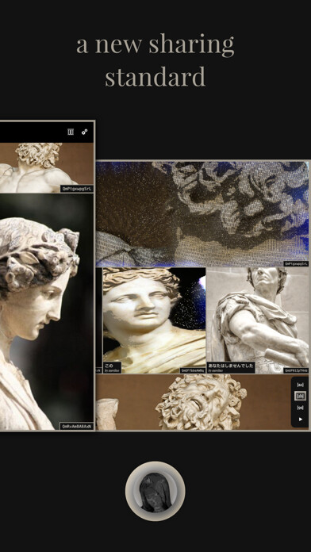
Task: Click the QmGFTbbeAmBq hash label
Action: 193,370
